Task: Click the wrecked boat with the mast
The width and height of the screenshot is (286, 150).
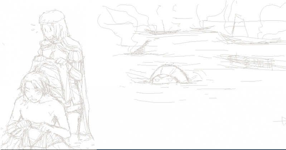Action: pos(253,62)
